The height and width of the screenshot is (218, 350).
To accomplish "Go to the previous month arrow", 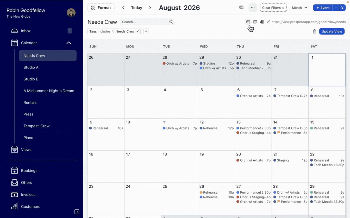I will [123, 8].
